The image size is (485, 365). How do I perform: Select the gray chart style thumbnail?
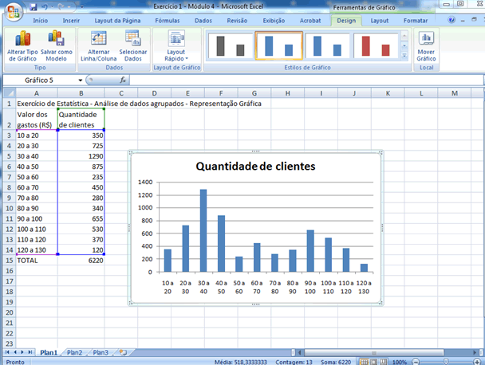(x=229, y=46)
